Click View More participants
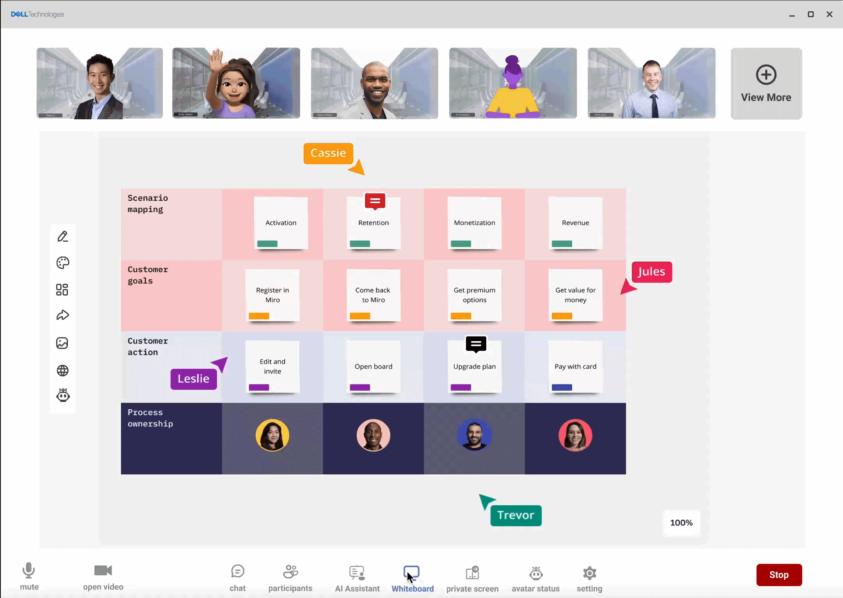This screenshot has width=843, height=598. (x=766, y=83)
